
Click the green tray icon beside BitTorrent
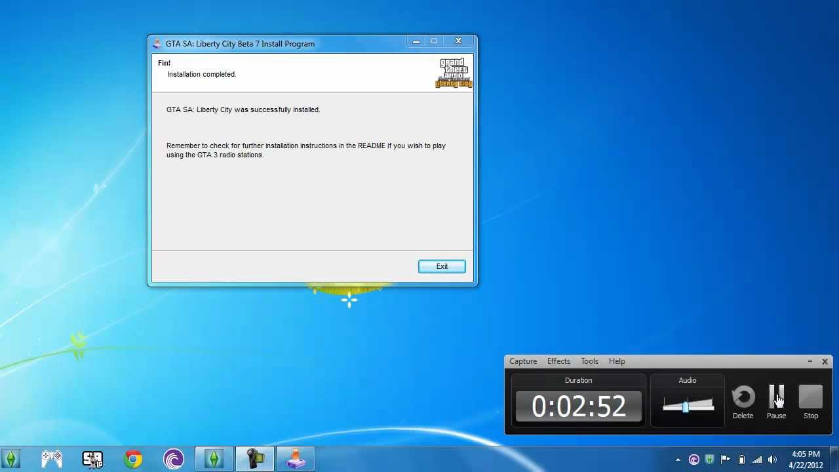pos(710,460)
